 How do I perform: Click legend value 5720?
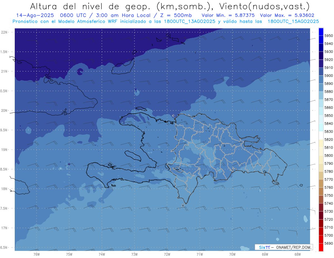coord(328,219)
